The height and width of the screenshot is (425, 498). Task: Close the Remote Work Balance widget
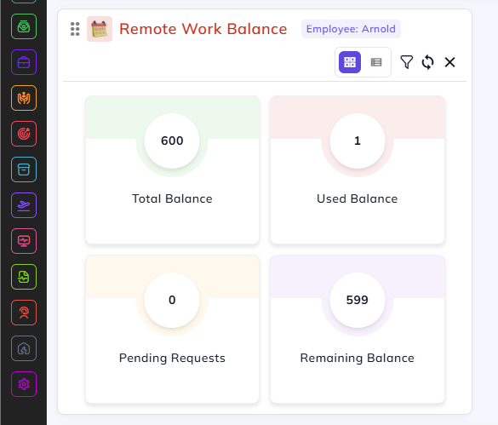(x=449, y=62)
